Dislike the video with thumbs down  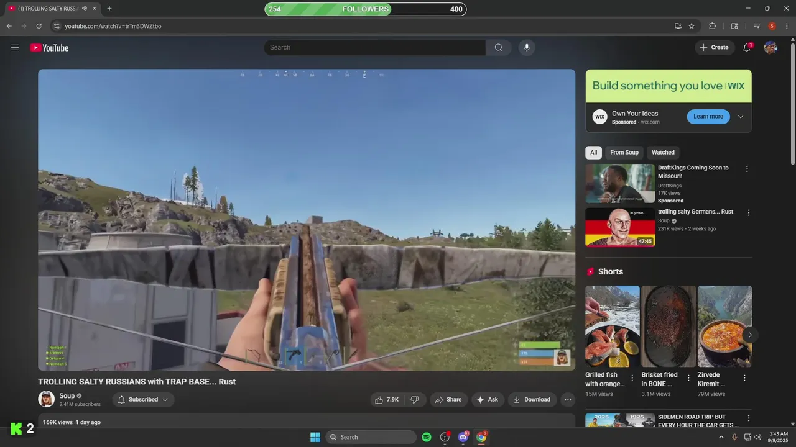pos(415,400)
